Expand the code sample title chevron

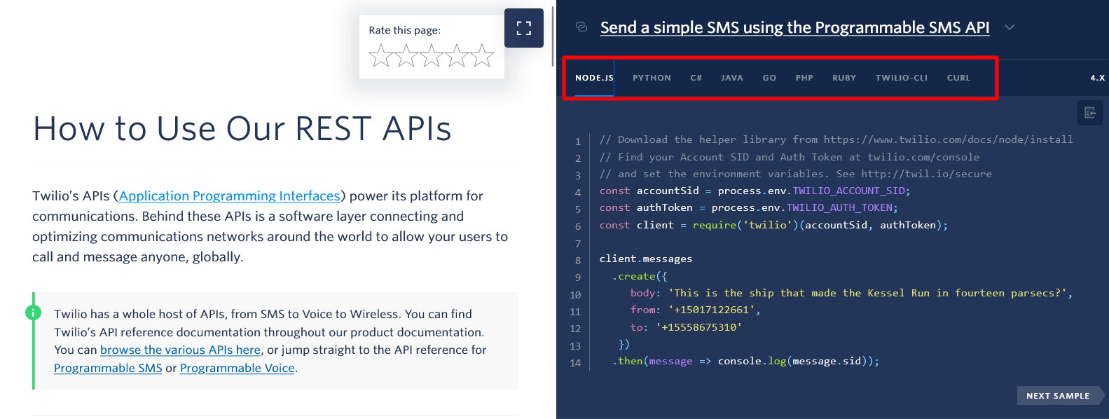[1010, 27]
